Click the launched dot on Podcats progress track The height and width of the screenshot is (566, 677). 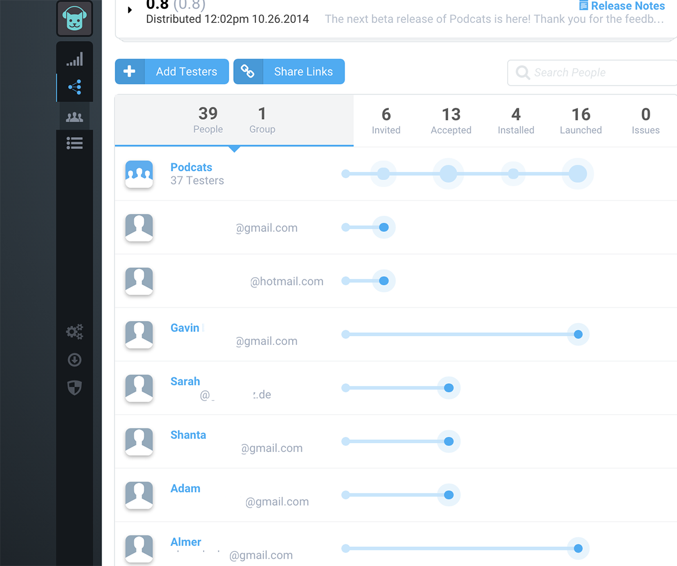click(578, 174)
